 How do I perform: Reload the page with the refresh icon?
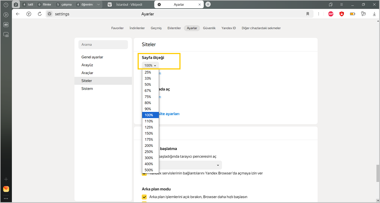click(x=40, y=14)
